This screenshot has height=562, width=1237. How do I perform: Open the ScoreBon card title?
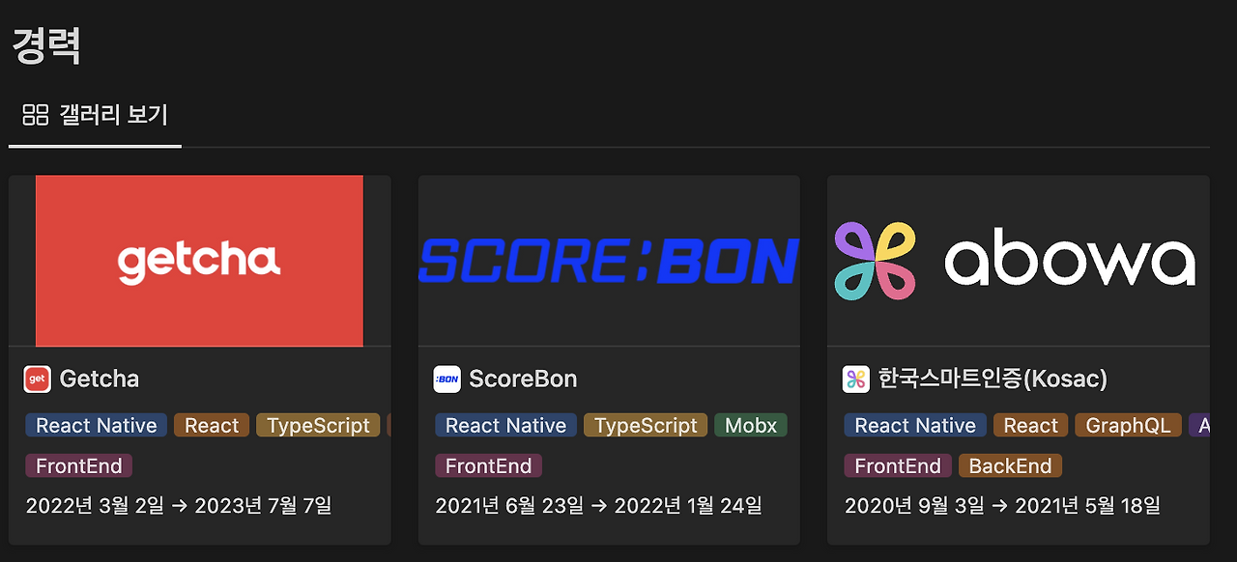click(523, 379)
